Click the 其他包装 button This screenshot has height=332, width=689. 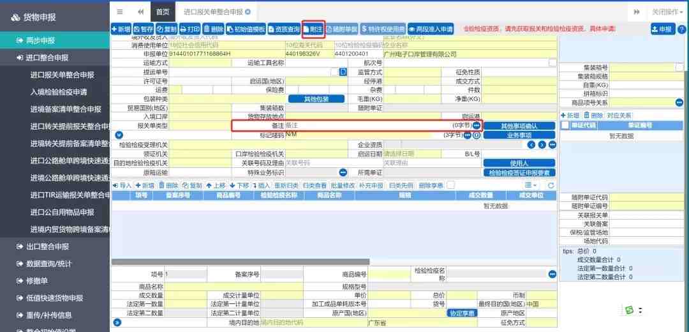316,99
